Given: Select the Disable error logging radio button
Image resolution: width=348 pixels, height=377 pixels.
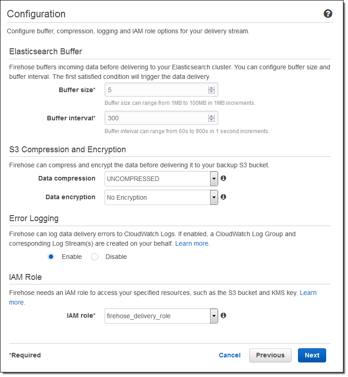Looking at the screenshot, I should [95, 257].
